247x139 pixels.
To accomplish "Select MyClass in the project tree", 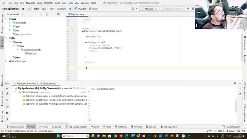I will tap(31, 54).
